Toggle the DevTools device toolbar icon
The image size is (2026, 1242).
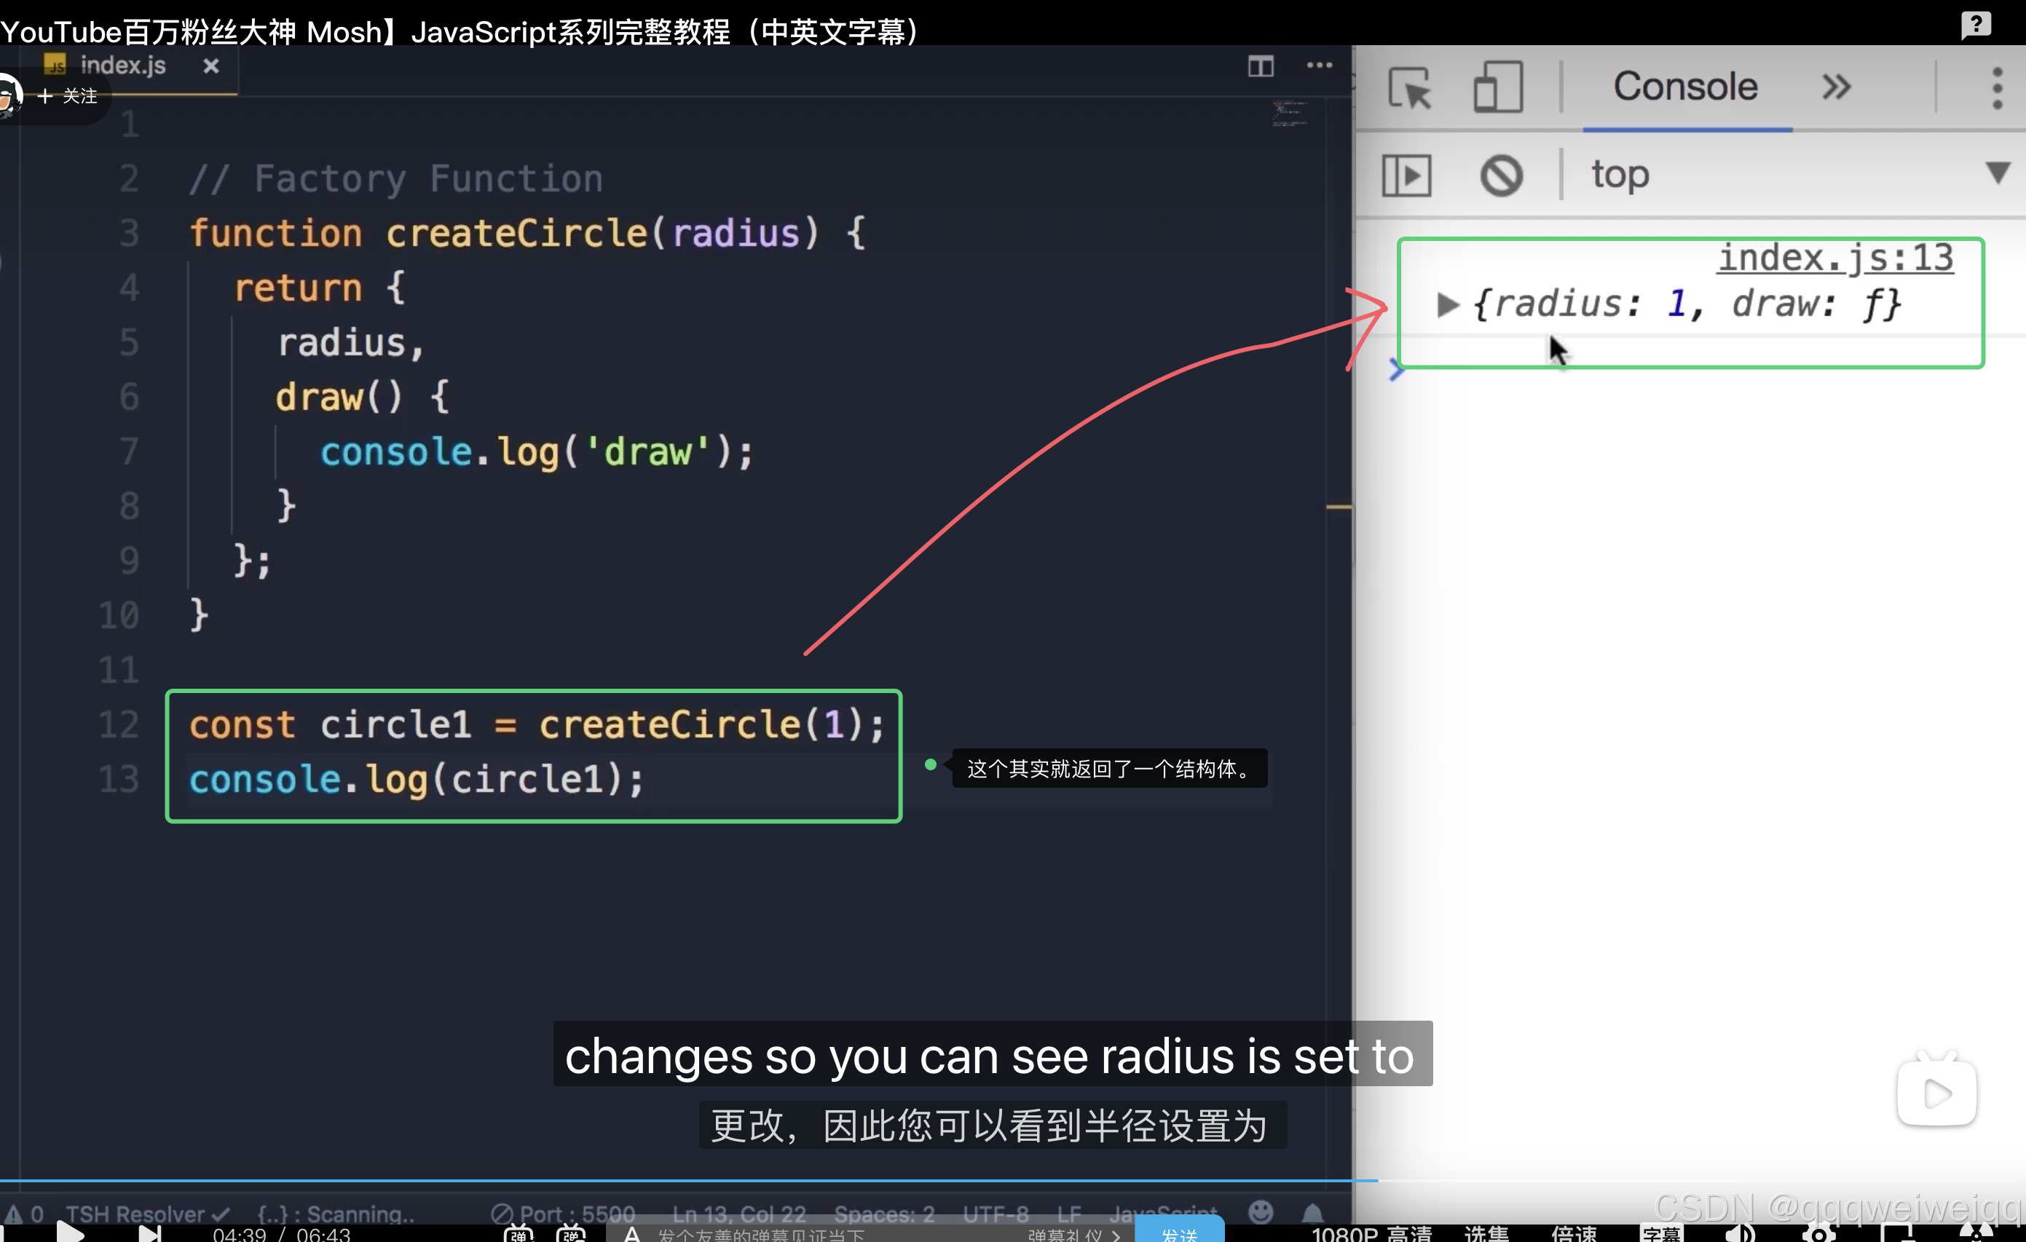1497,87
